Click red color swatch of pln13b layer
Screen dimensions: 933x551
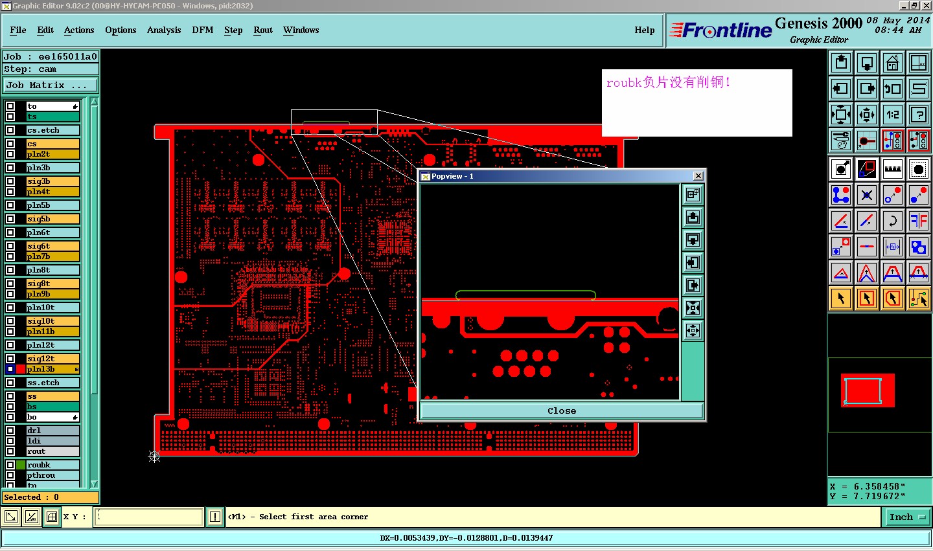(21, 369)
